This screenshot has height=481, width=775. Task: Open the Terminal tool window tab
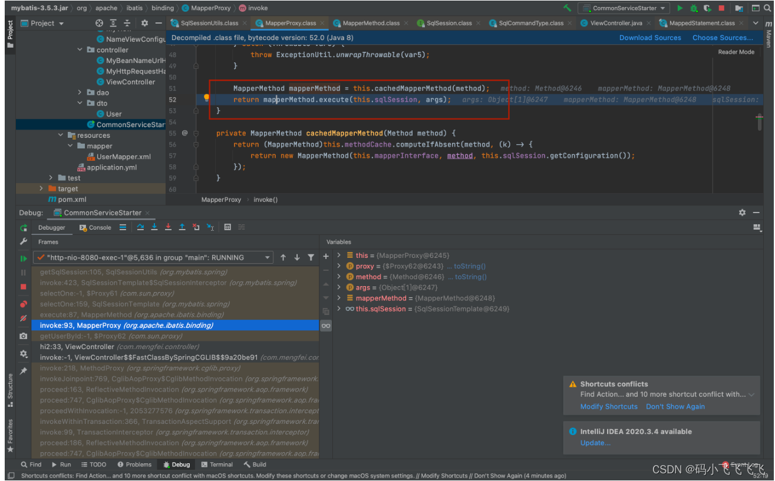pyautogui.click(x=216, y=465)
